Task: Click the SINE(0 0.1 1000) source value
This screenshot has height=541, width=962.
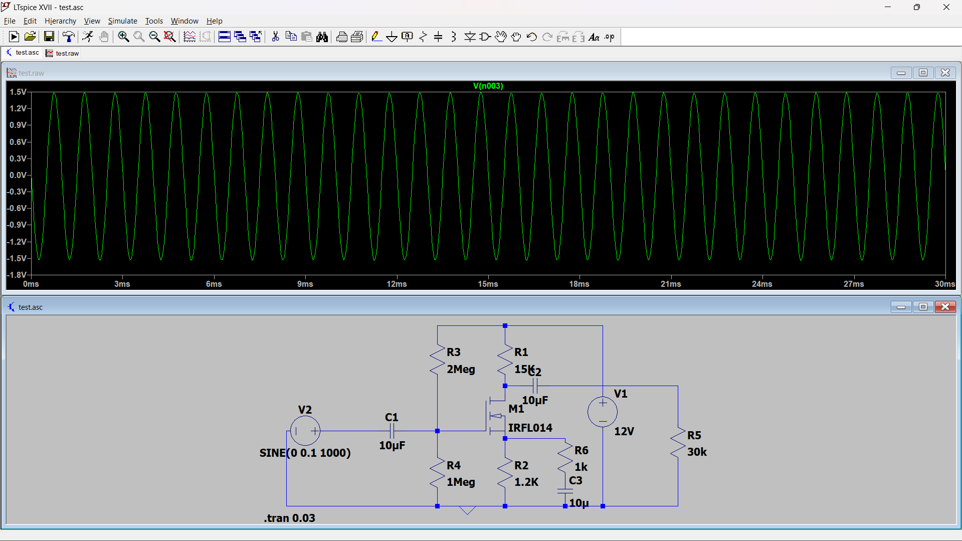Action: 305,453
